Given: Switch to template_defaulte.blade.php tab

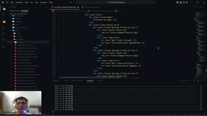Looking at the screenshot, I should [x=65, y=7].
